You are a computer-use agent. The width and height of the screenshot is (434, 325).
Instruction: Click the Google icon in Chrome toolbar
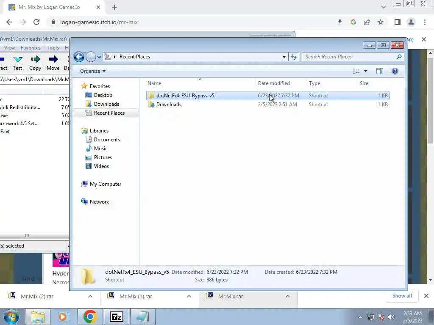[x=353, y=22]
